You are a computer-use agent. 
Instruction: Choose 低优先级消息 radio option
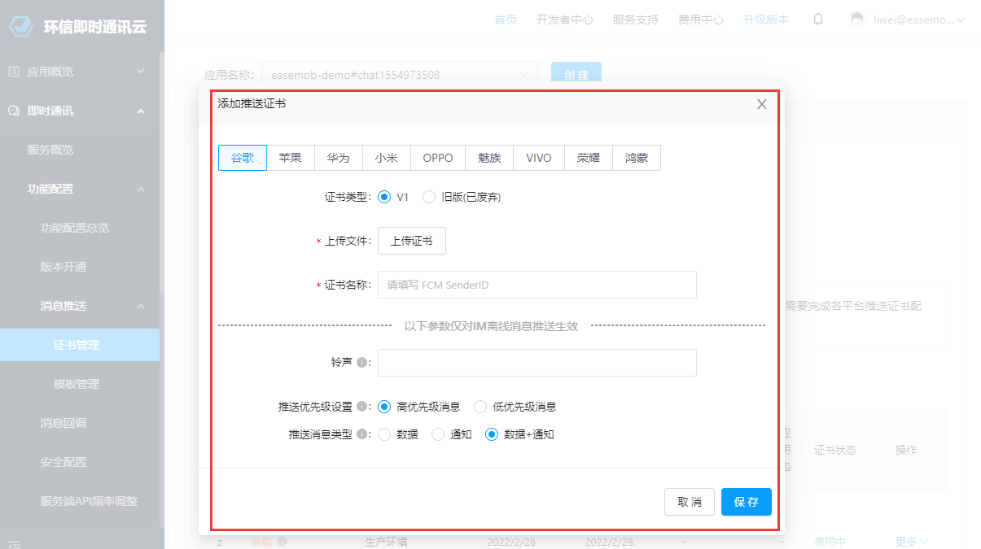480,407
